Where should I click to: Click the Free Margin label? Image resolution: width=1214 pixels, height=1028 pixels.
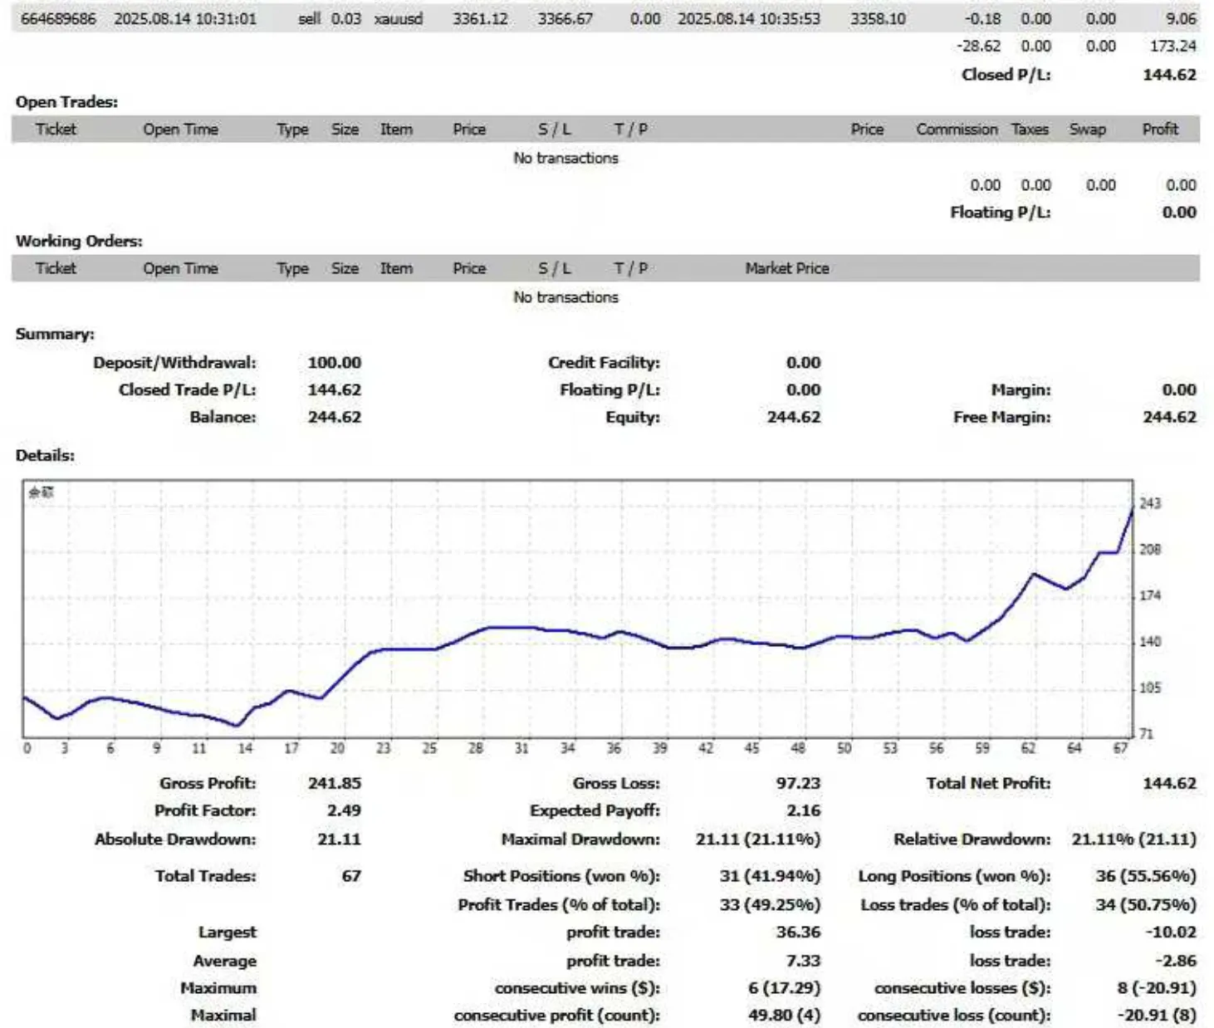pyautogui.click(x=1001, y=417)
